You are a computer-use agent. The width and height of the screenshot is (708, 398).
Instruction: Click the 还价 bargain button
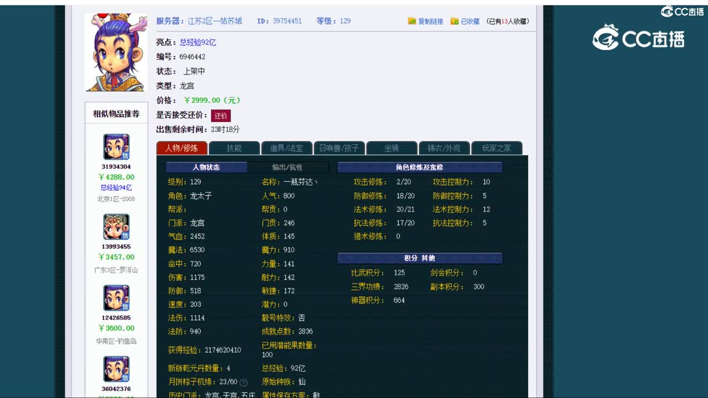coord(220,116)
